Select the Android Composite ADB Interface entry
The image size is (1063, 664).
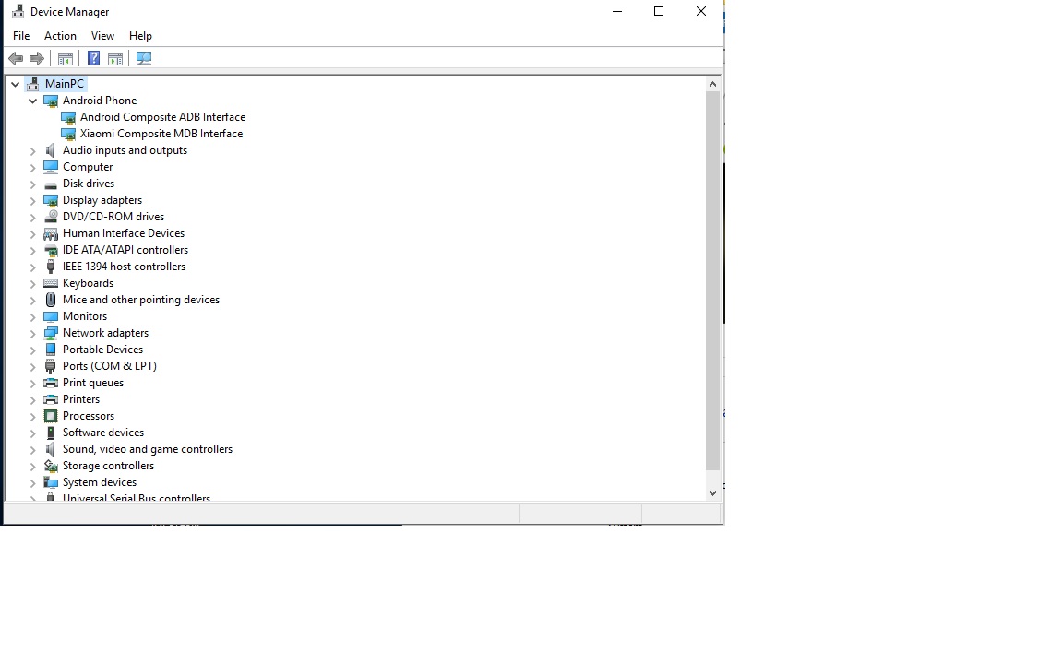[162, 117]
